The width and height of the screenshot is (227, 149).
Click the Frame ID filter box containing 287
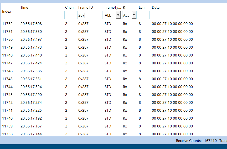point(90,15)
